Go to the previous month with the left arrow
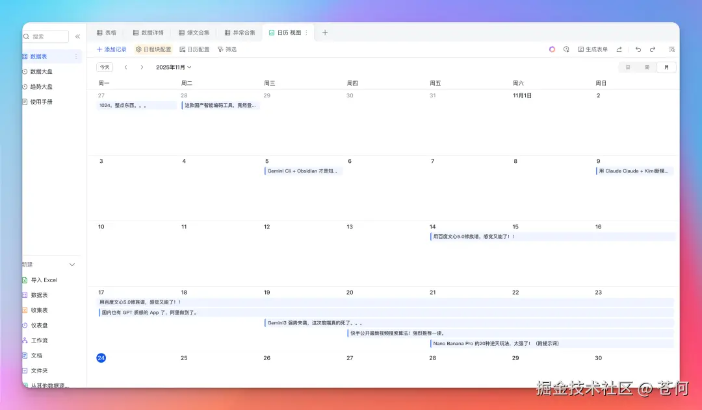This screenshot has width=702, height=410. [126, 67]
